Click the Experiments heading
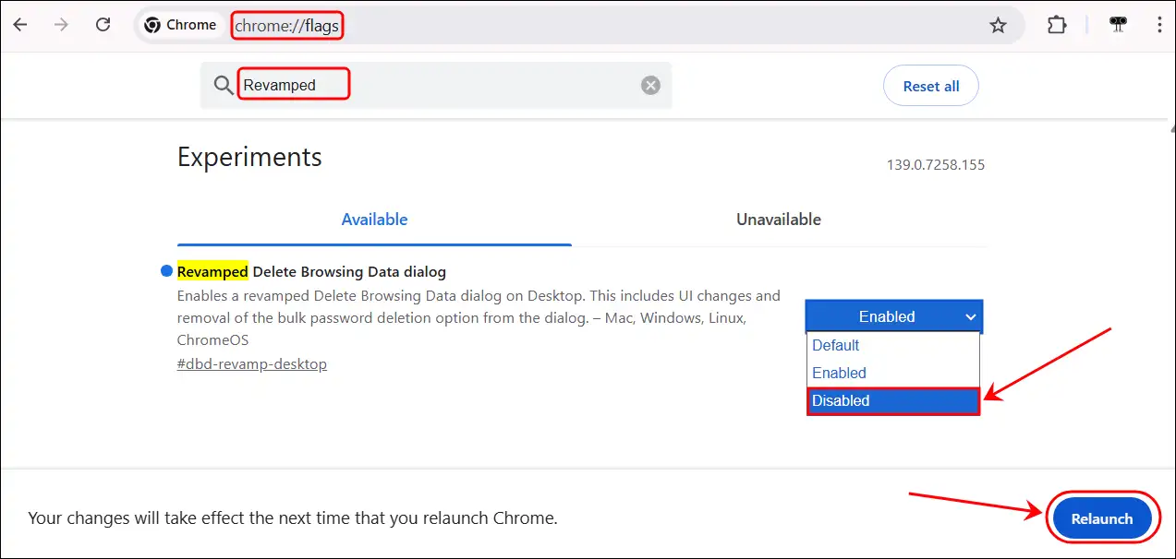This screenshot has height=559, width=1176. (249, 157)
